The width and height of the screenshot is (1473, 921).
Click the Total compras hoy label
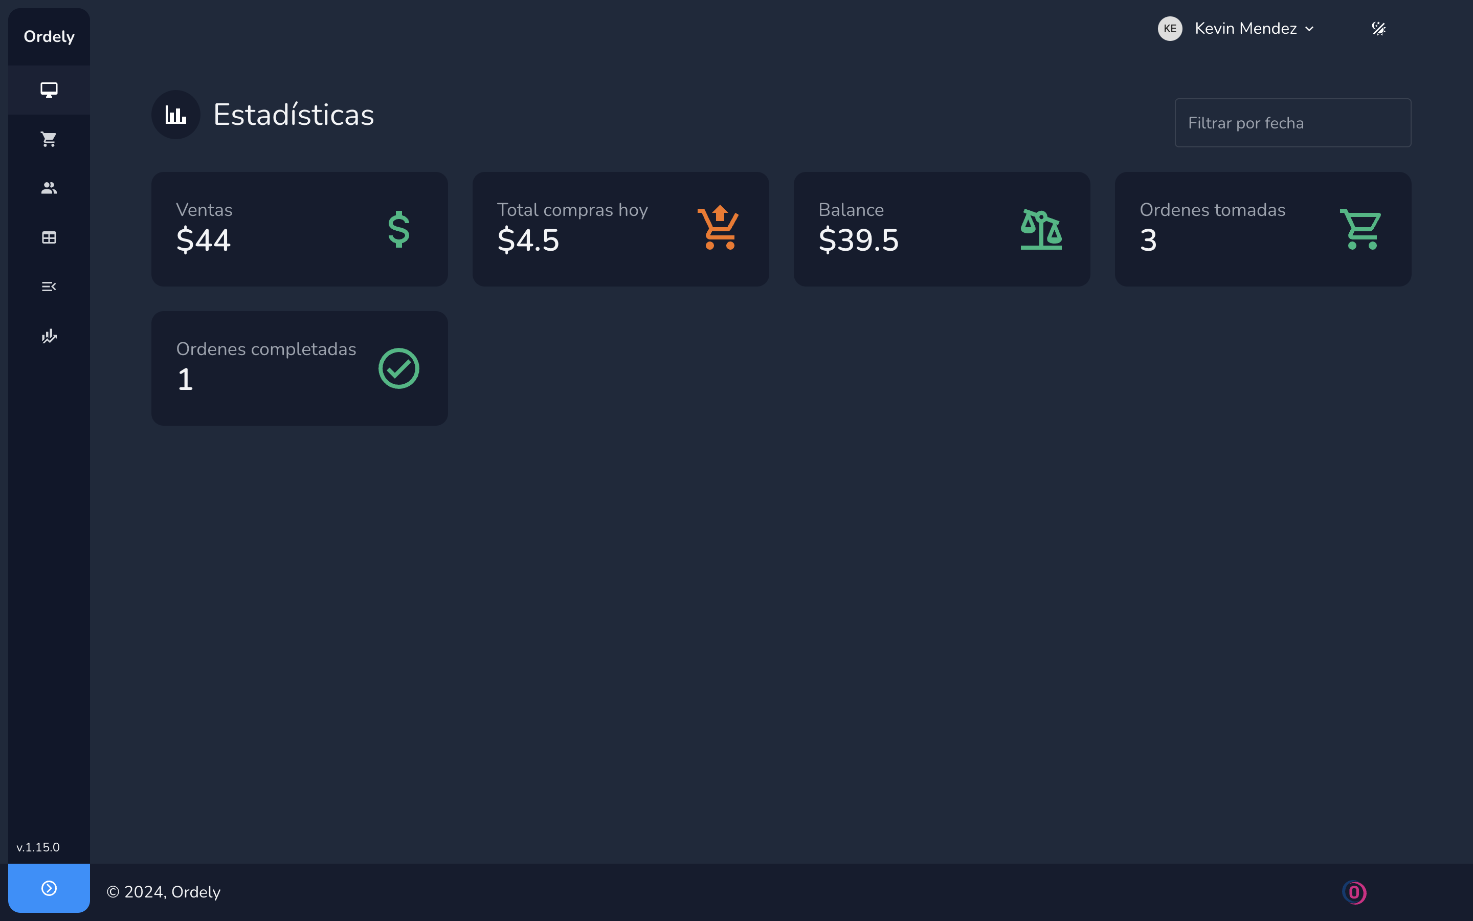point(572,210)
